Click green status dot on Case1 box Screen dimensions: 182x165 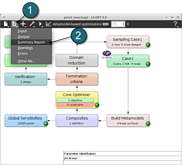pyautogui.click(x=148, y=64)
